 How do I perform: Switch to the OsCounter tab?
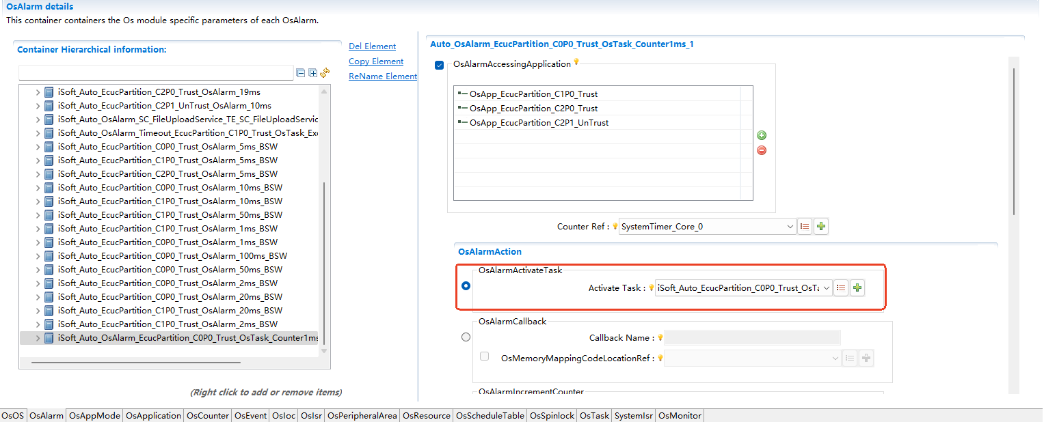click(208, 416)
